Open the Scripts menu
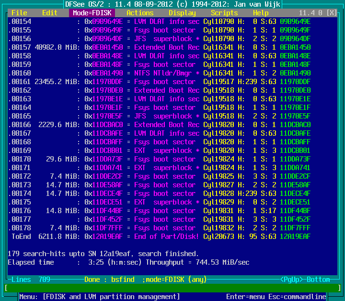Screen dimensions: 345x301 (224, 13)
